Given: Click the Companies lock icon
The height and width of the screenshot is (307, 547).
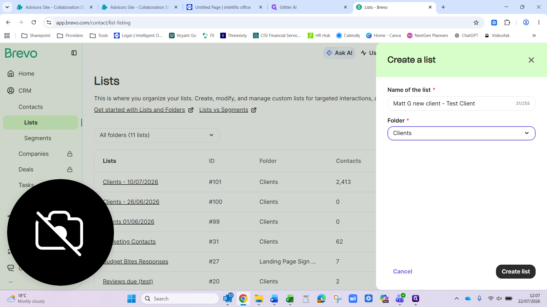Looking at the screenshot, I should click(70, 154).
